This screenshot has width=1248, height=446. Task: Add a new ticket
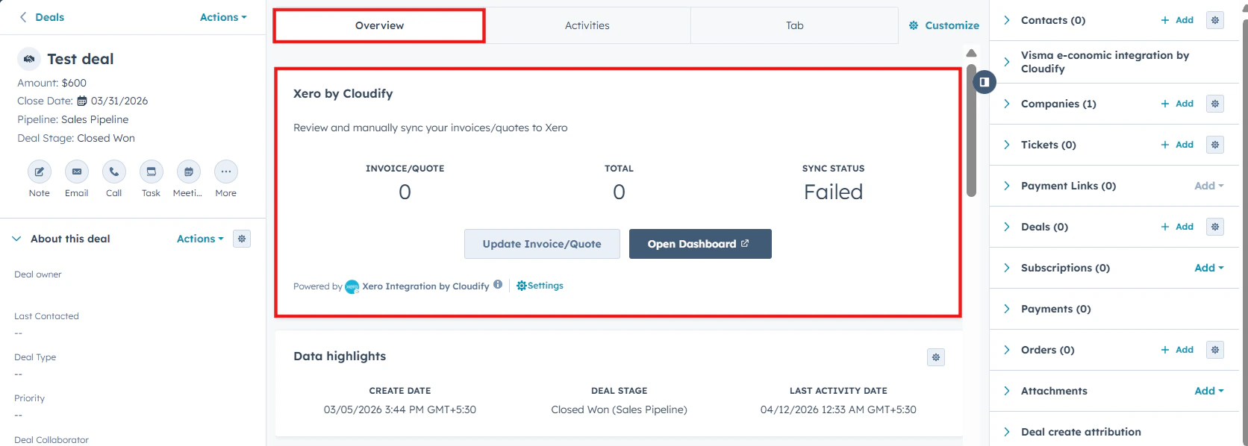pos(1177,145)
